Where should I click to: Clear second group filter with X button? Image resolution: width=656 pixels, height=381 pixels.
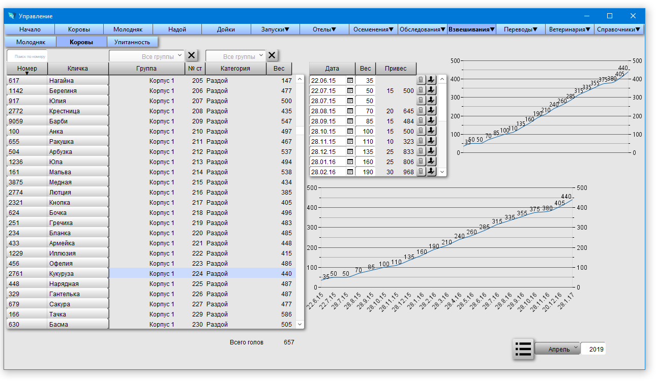click(272, 56)
